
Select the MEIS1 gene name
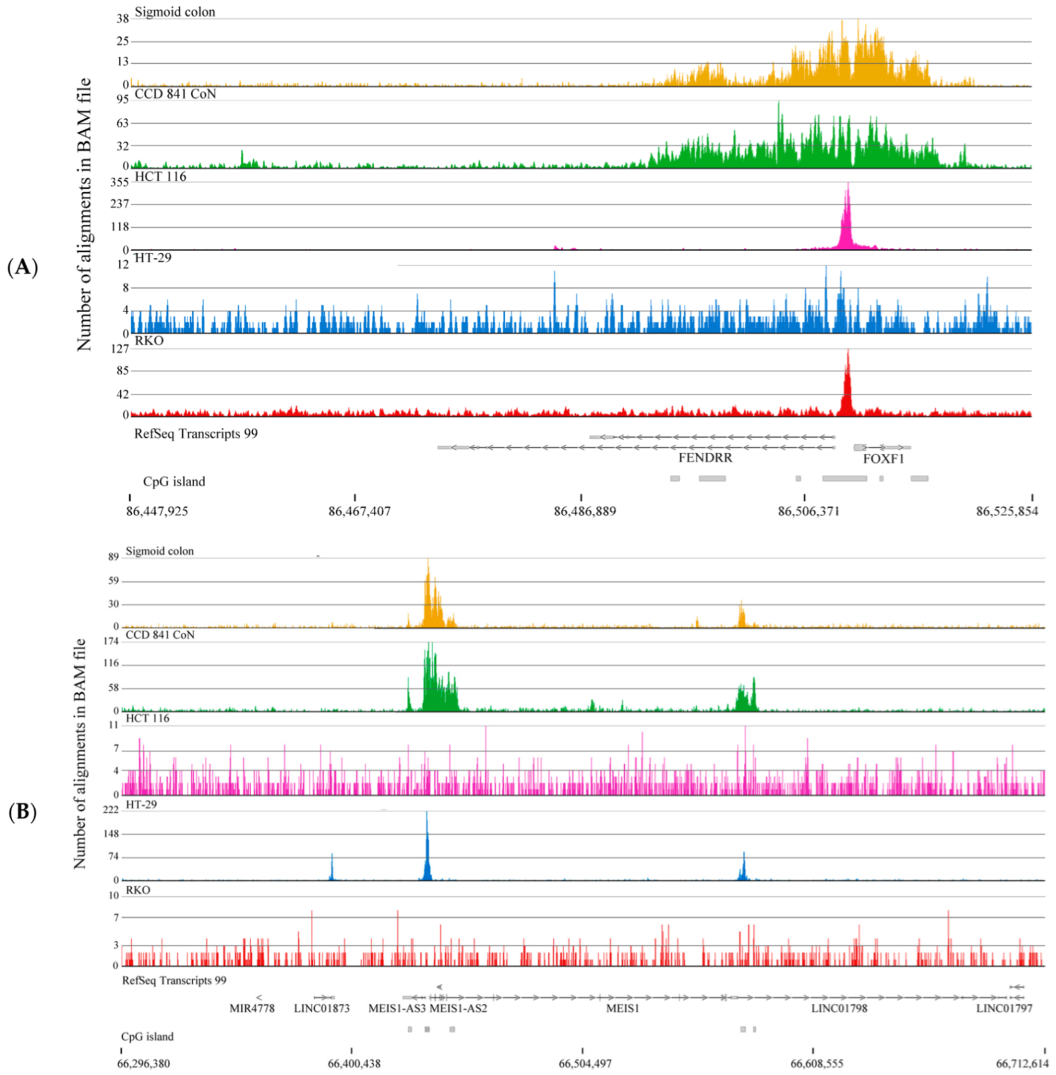622,1009
